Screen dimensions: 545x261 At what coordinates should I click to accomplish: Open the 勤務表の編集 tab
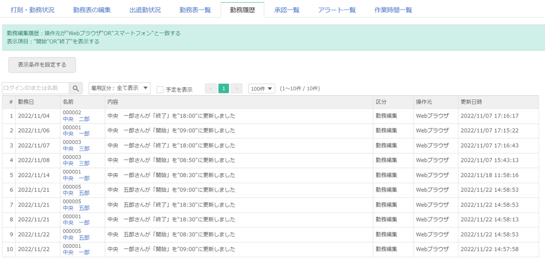(92, 10)
